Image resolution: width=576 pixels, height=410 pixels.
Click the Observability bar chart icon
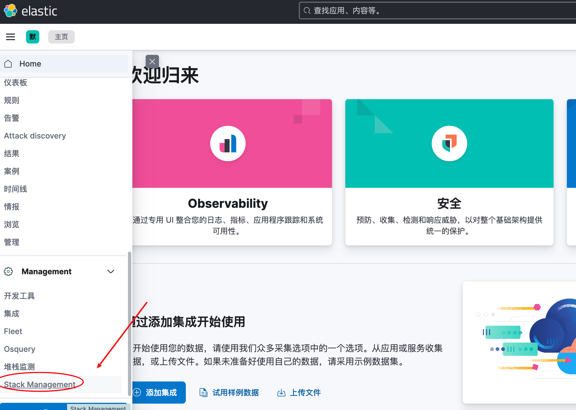[x=228, y=143]
